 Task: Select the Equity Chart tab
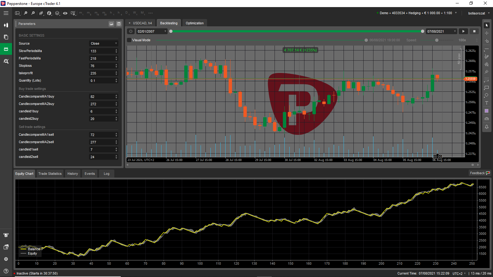click(24, 174)
